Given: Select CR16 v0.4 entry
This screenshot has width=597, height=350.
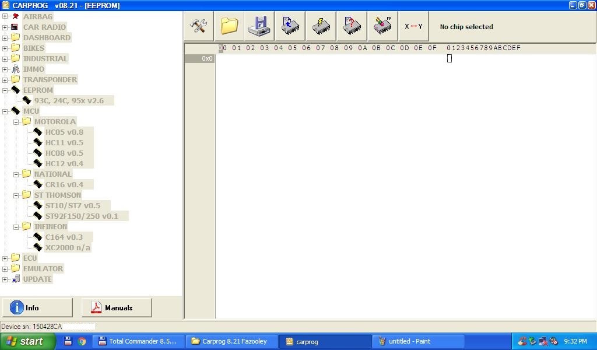Looking at the screenshot, I should click(x=64, y=184).
